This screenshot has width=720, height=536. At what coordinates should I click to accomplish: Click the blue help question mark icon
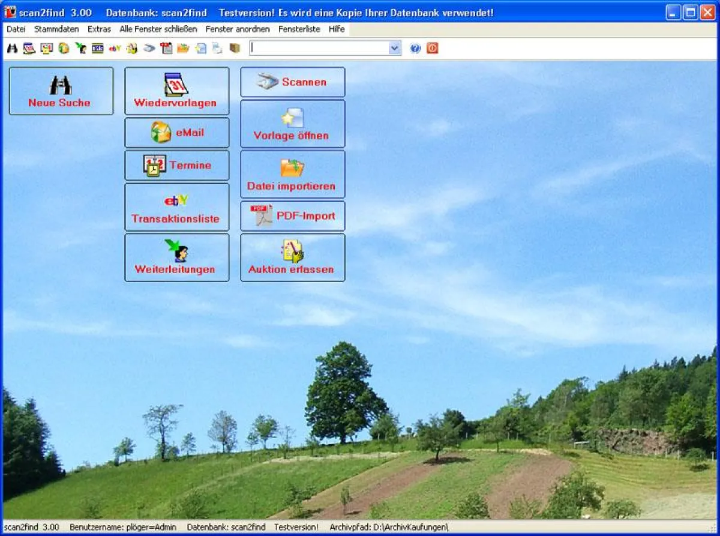tap(415, 48)
